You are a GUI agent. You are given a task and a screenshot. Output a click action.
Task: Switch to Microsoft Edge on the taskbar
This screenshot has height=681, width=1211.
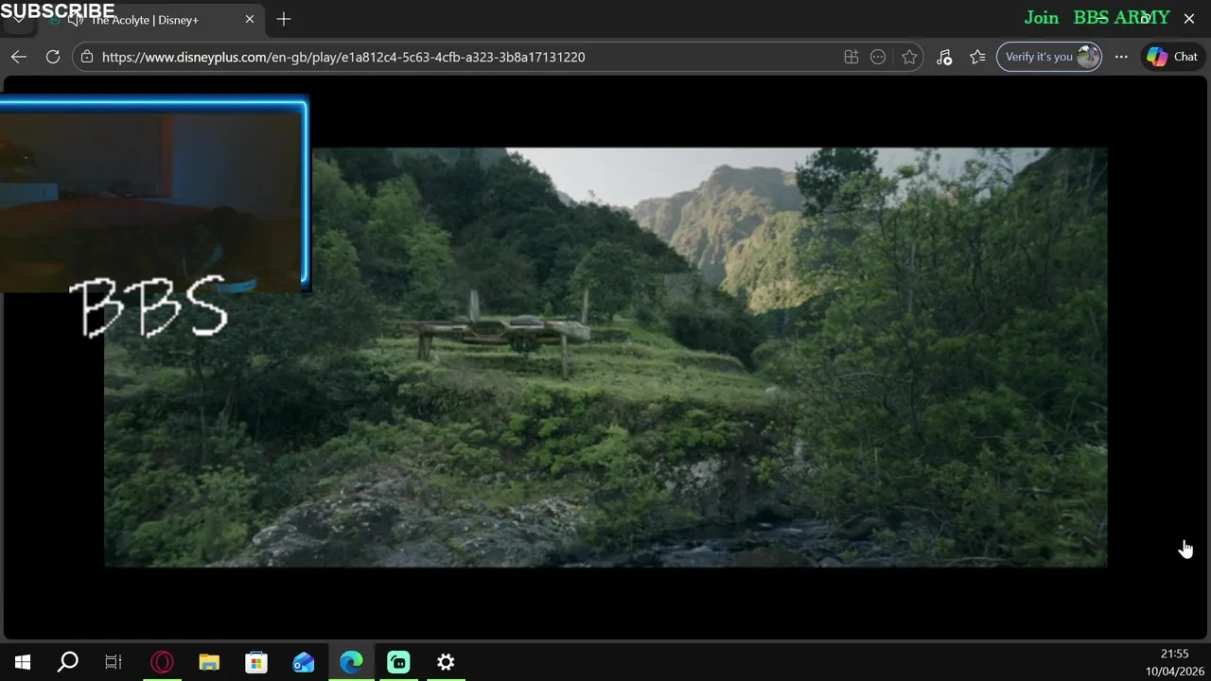pos(351,662)
